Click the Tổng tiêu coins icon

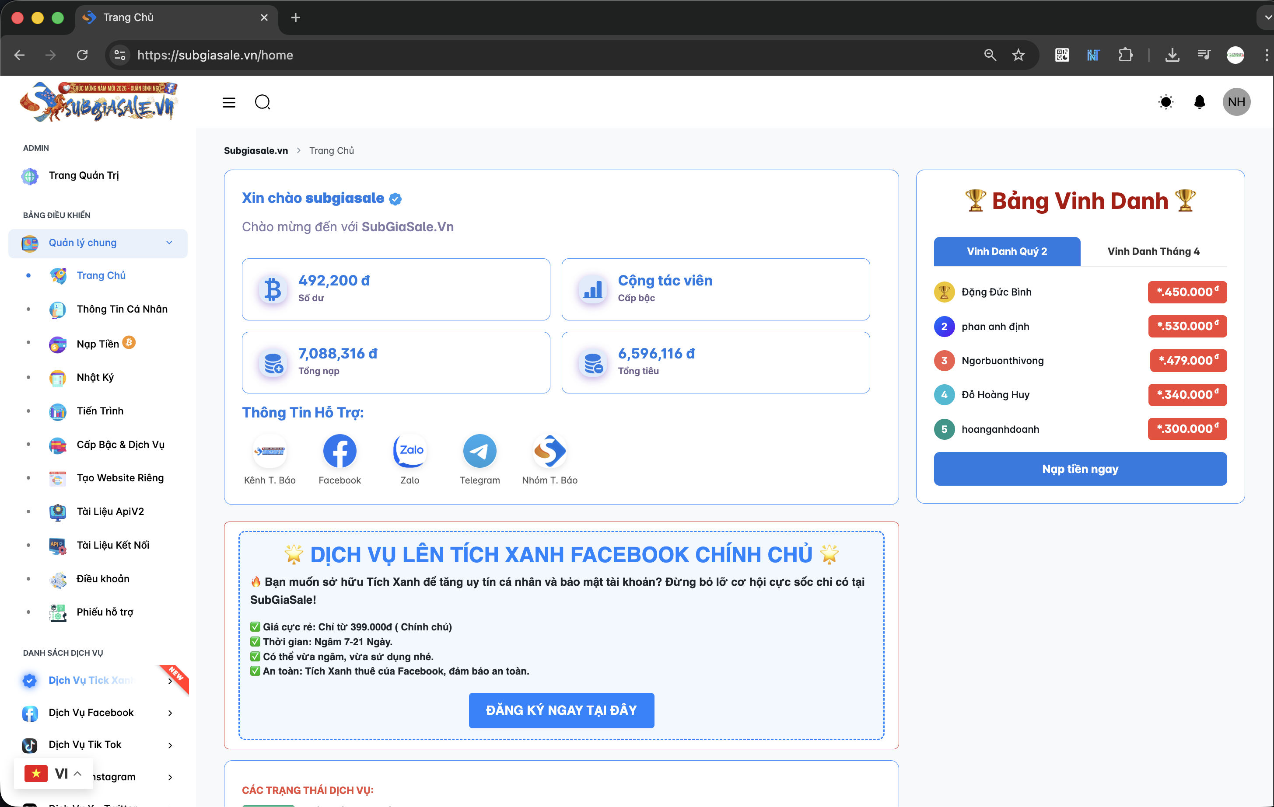pos(593,363)
